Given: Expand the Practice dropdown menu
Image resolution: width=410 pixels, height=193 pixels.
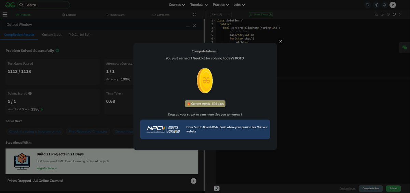Looking at the screenshot, I should coord(221,5).
